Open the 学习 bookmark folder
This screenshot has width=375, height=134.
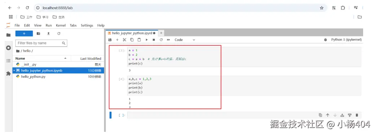point(43,17)
